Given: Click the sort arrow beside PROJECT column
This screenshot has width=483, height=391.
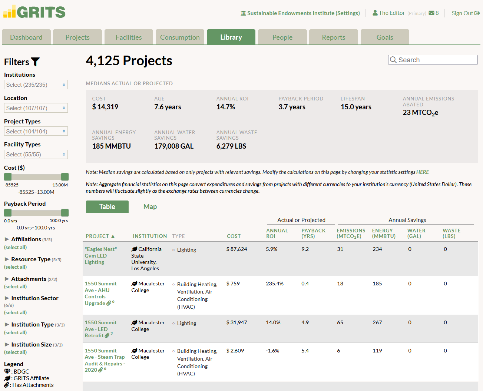Looking at the screenshot, I should (x=113, y=236).
